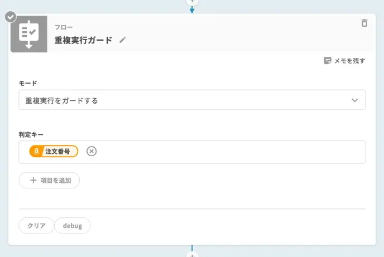Click the memo note icon

[328, 61]
